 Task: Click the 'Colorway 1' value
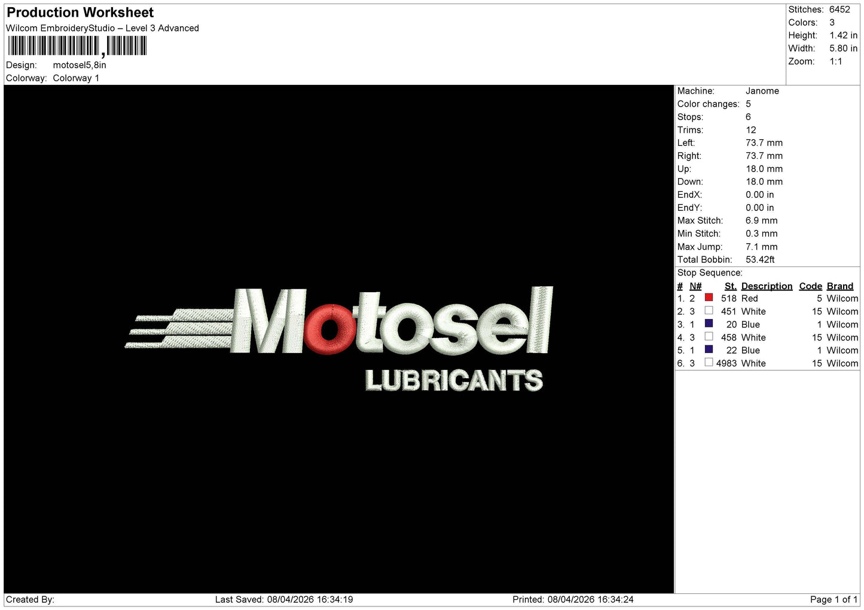(76, 78)
